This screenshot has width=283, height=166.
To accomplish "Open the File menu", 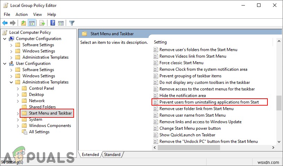I will pyautogui.click(x=7, y=14).
